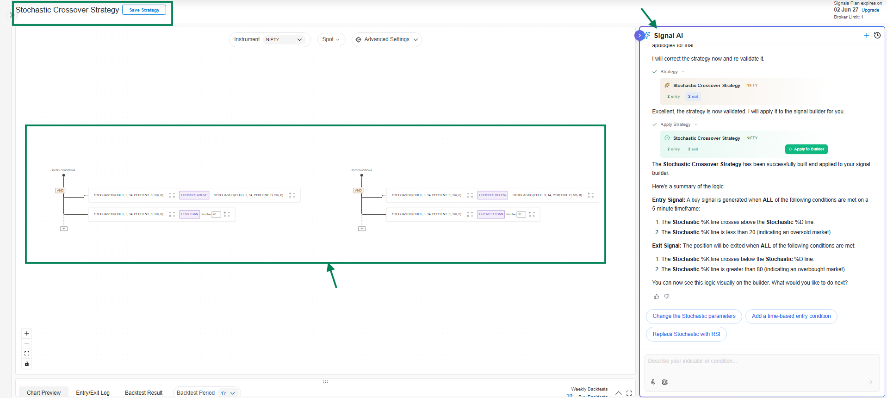The height and width of the screenshot is (398, 887).
Task: Start a new Signal AI chat
Action: [866, 36]
